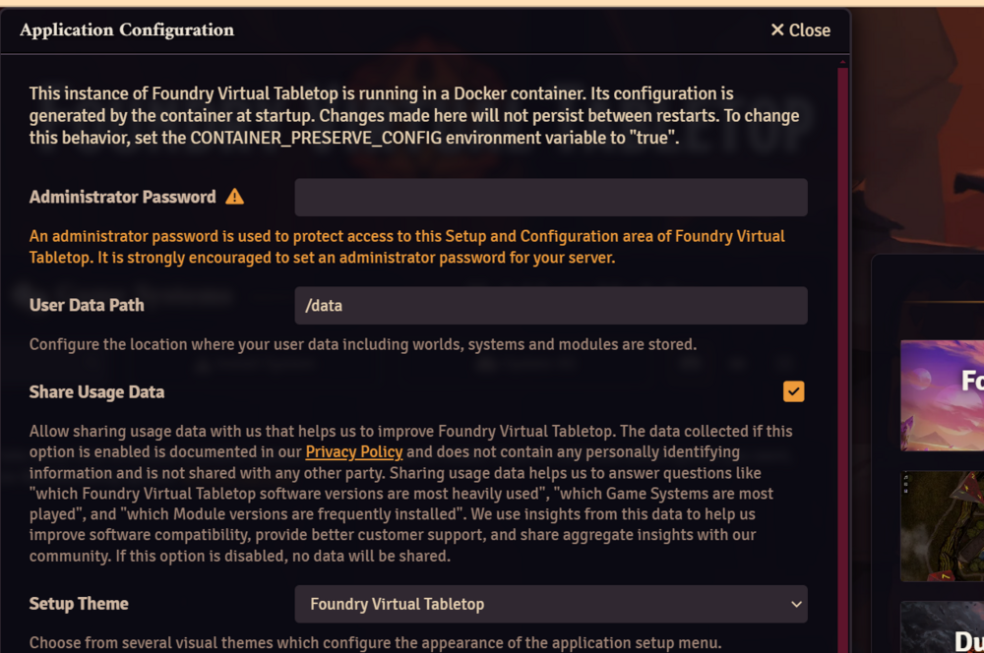This screenshot has height=653, width=984.
Task: Open the Privacy Policy link
Action: coord(354,451)
